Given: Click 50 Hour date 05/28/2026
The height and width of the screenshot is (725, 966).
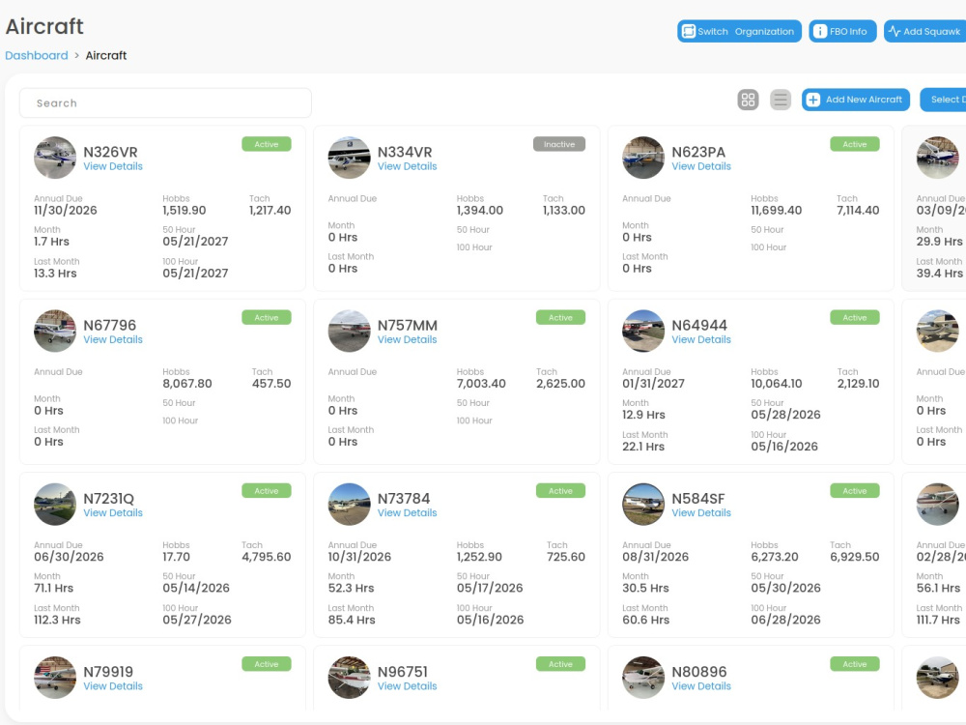Looking at the screenshot, I should [785, 415].
